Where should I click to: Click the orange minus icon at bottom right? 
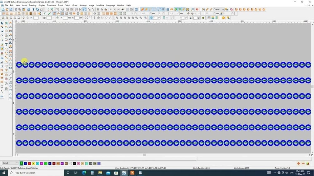click(x=303, y=164)
